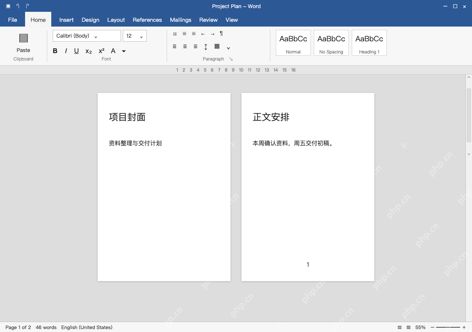This screenshot has height=332, width=472.
Task: Apply the No Spacing style
Action: coord(331,43)
